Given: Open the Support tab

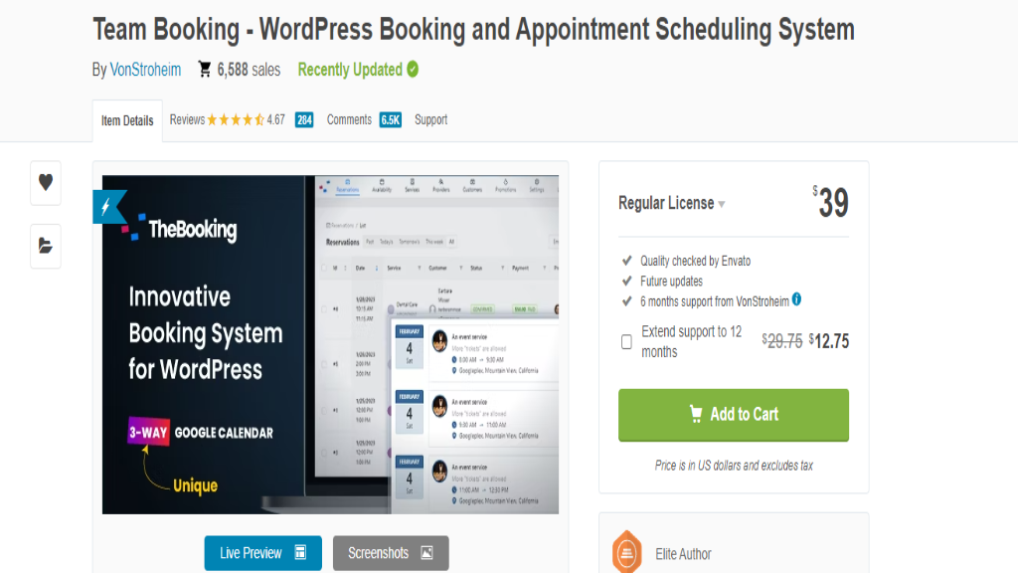Looking at the screenshot, I should [431, 119].
